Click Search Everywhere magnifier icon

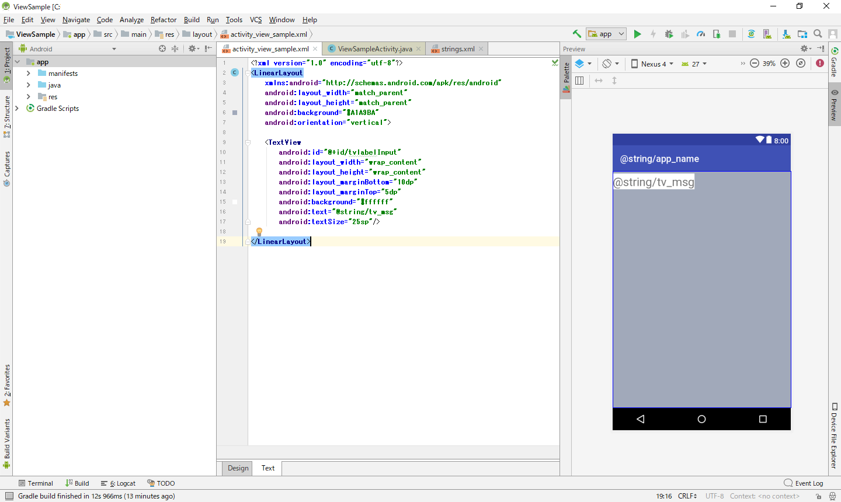point(818,34)
